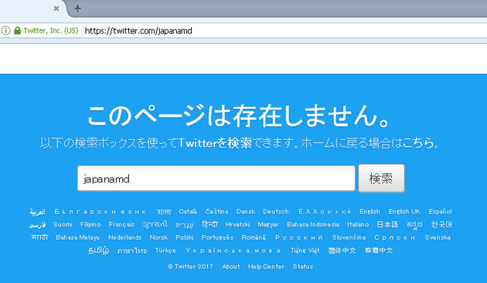Select the Polski language link
487x283 pixels.
tap(185, 237)
